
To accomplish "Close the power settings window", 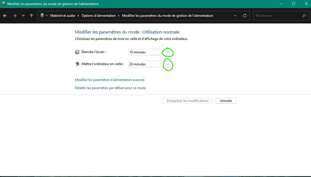I will click(307, 4).
